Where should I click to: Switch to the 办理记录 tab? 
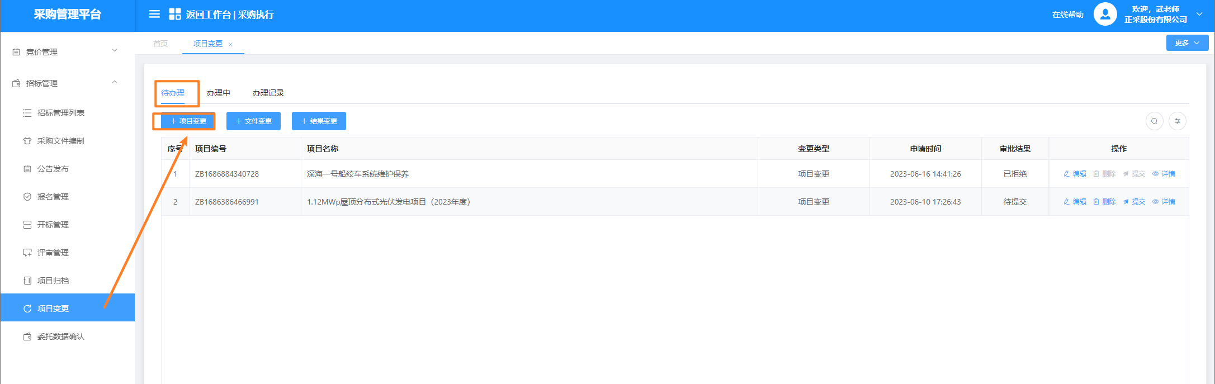pos(268,93)
